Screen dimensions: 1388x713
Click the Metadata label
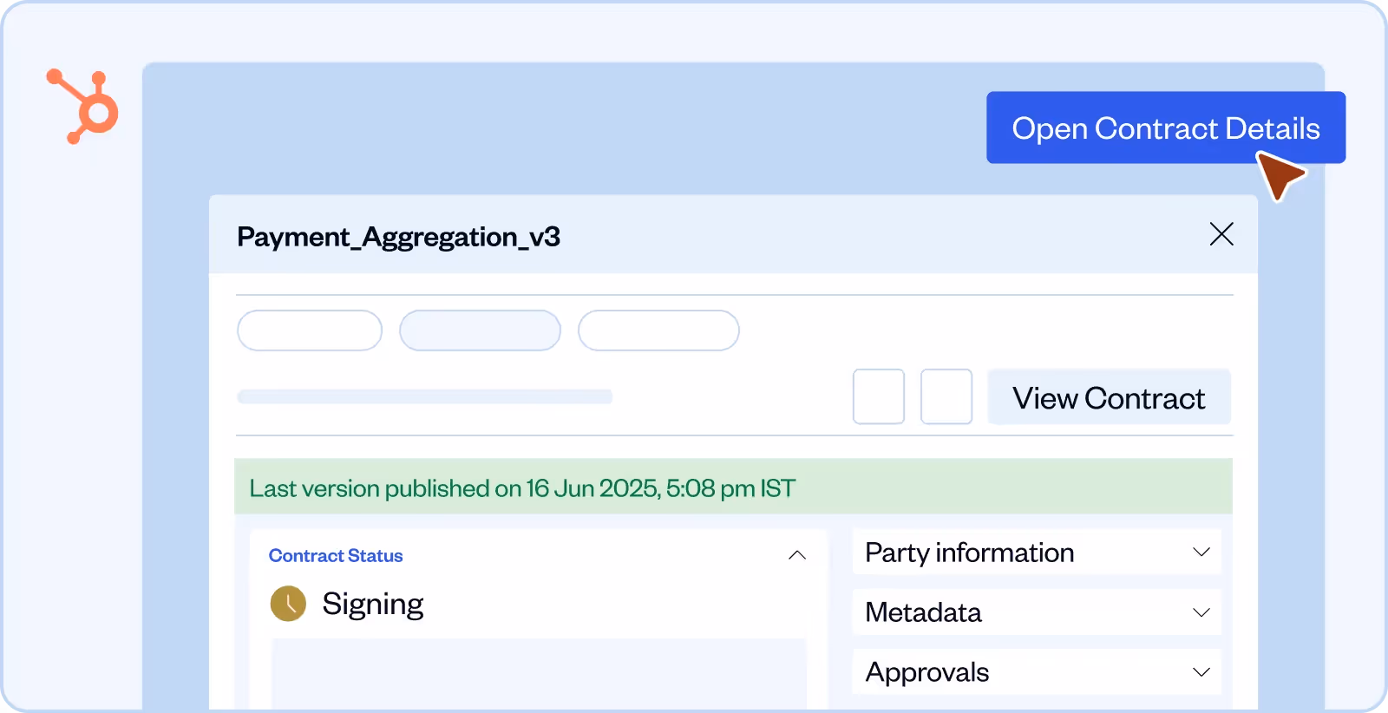tap(923, 612)
